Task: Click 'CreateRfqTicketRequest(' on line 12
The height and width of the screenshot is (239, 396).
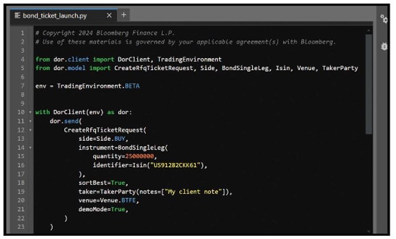Action: [105, 130]
